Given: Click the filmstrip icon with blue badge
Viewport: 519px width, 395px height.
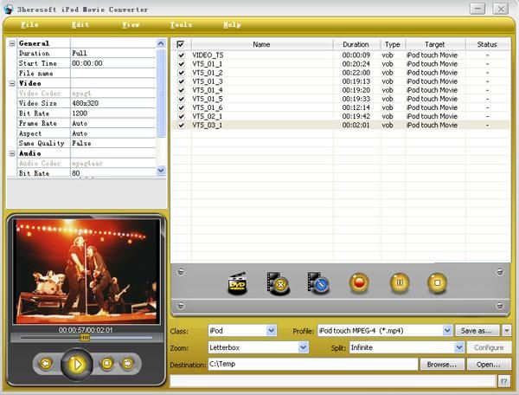Looking at the screenshot, I should click(318, 283).
